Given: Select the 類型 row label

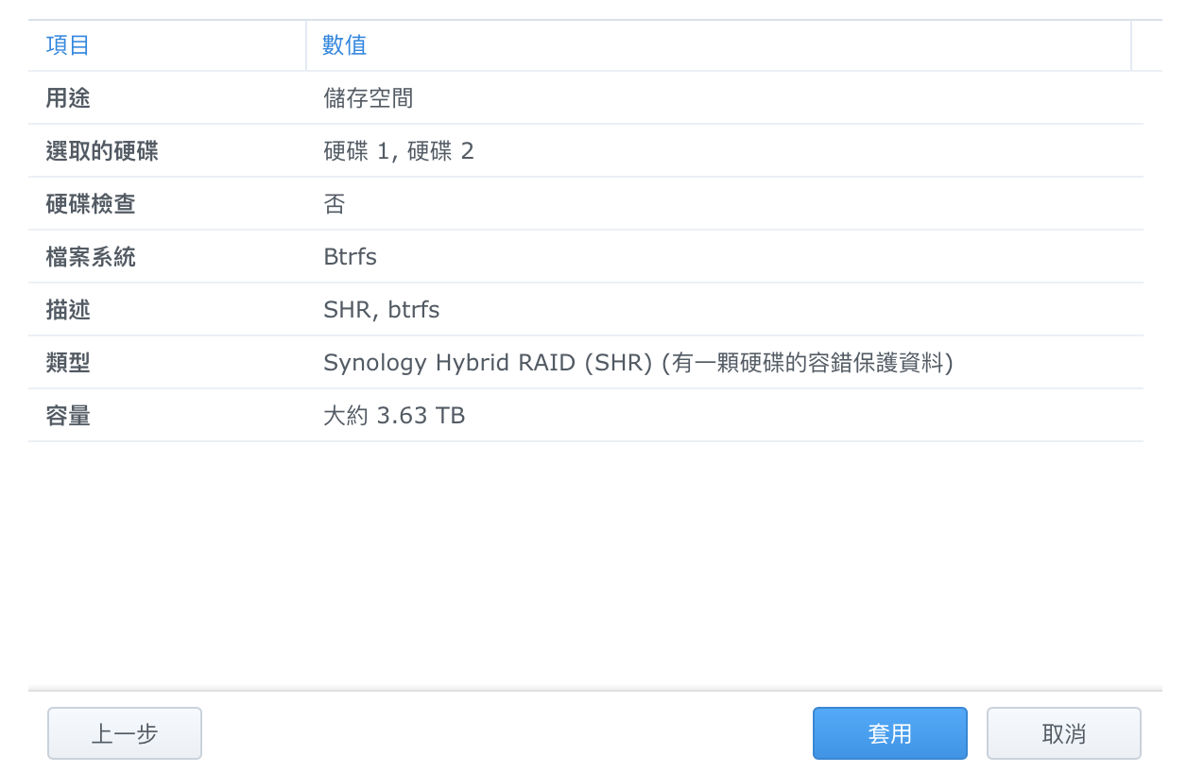Looking at the screenshot, I should pyautogui.click(x=68, y=363).
